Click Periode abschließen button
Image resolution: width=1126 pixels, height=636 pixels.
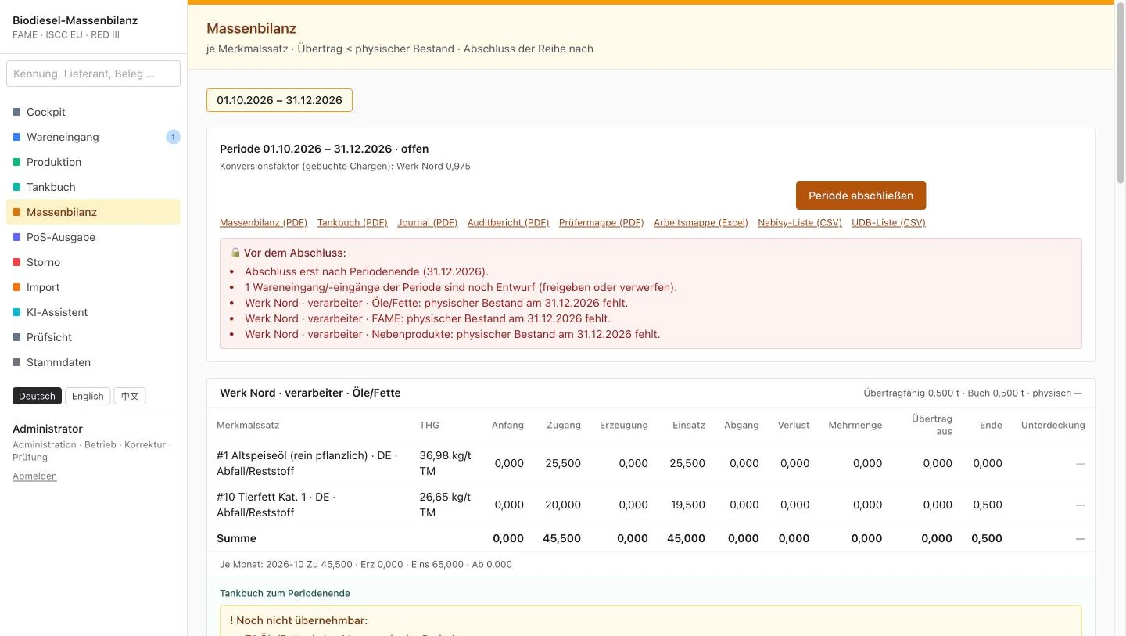click(861, 196)
